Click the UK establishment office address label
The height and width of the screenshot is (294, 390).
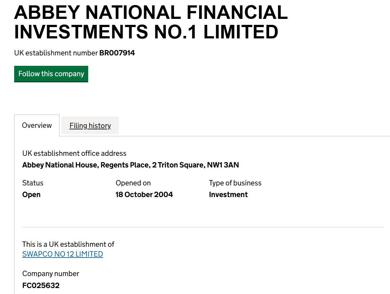[74, 153]
